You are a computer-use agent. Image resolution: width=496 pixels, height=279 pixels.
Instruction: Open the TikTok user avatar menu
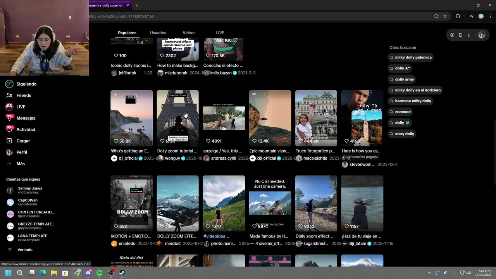[x=481, y=35]
